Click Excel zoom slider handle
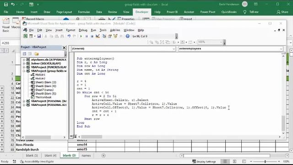This screenshot has width=293, height=165. click(x=265, y=161)
